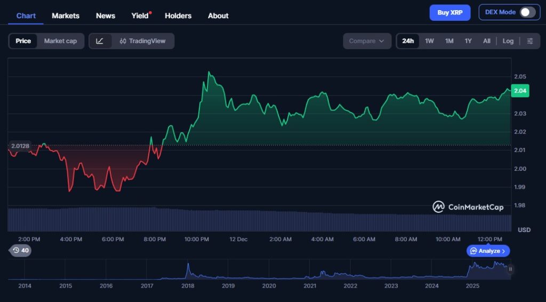Open the TradingView candlestick chart
Viewport: 546px width, 302px height.
(142, 41)
